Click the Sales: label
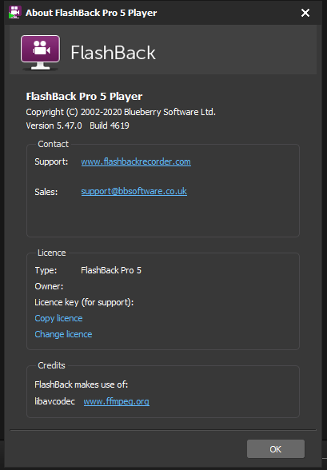This screenshot has width=327, height=470. coord(46,192)
